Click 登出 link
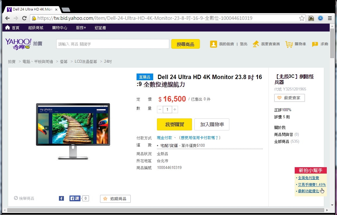 coord(244,44)
